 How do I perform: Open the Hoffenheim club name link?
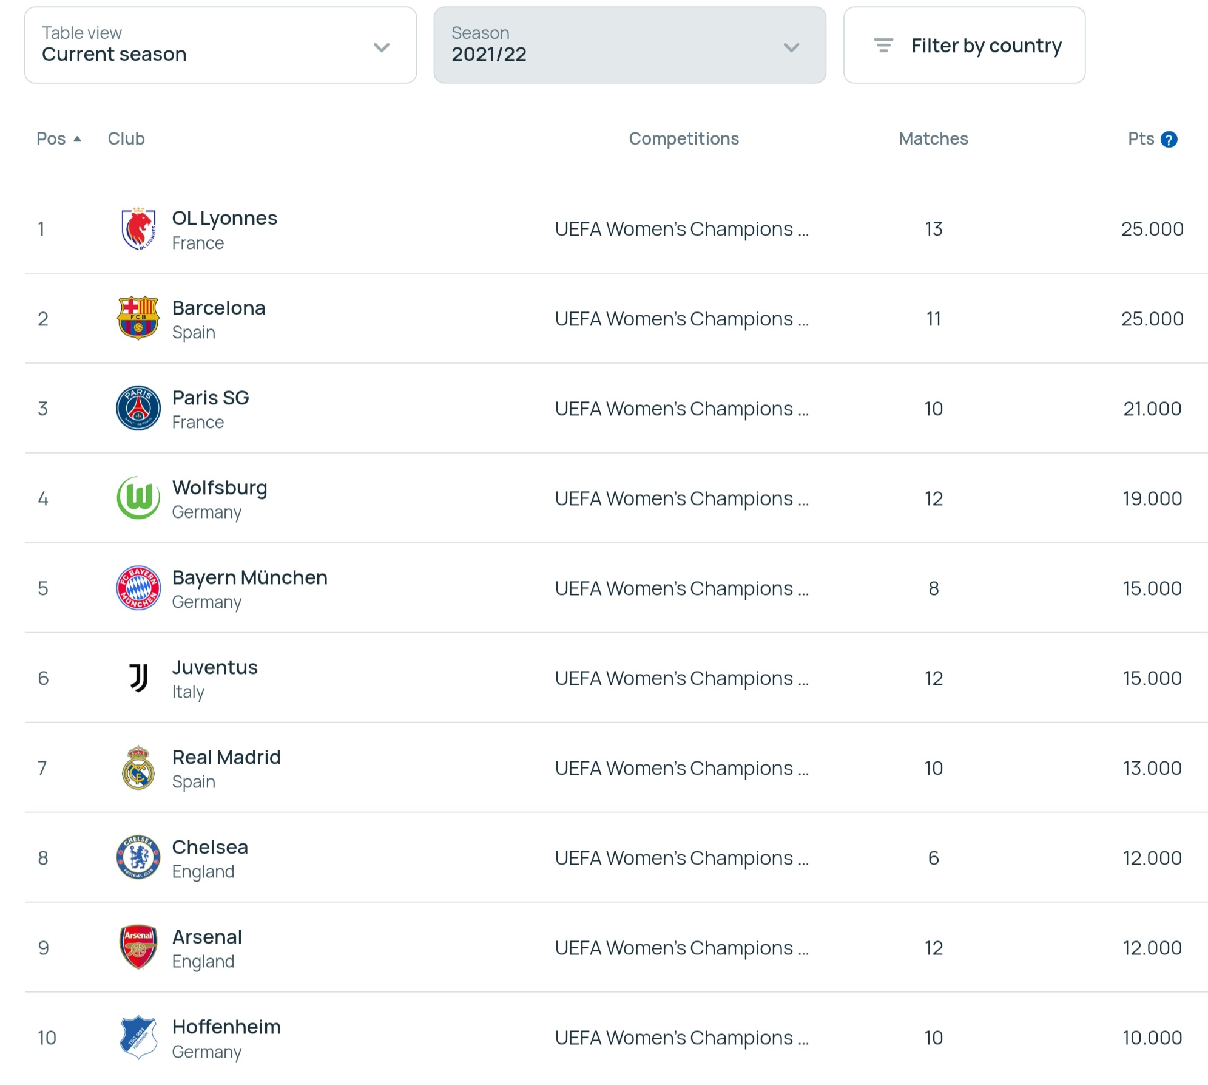point(226,1027)
